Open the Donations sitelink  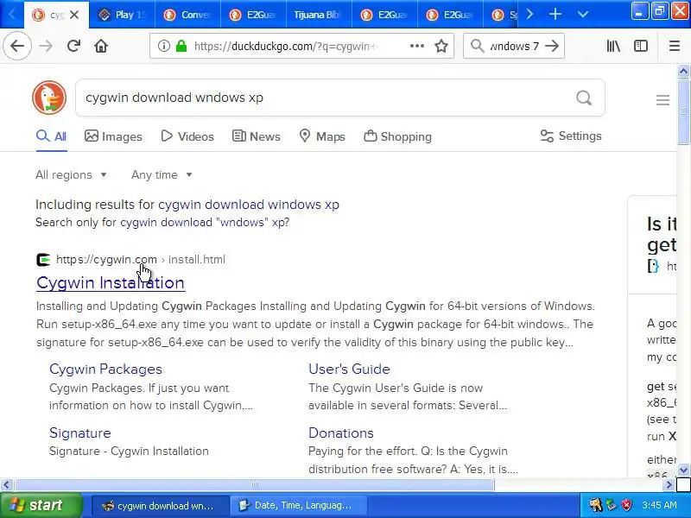coord(341,433)
